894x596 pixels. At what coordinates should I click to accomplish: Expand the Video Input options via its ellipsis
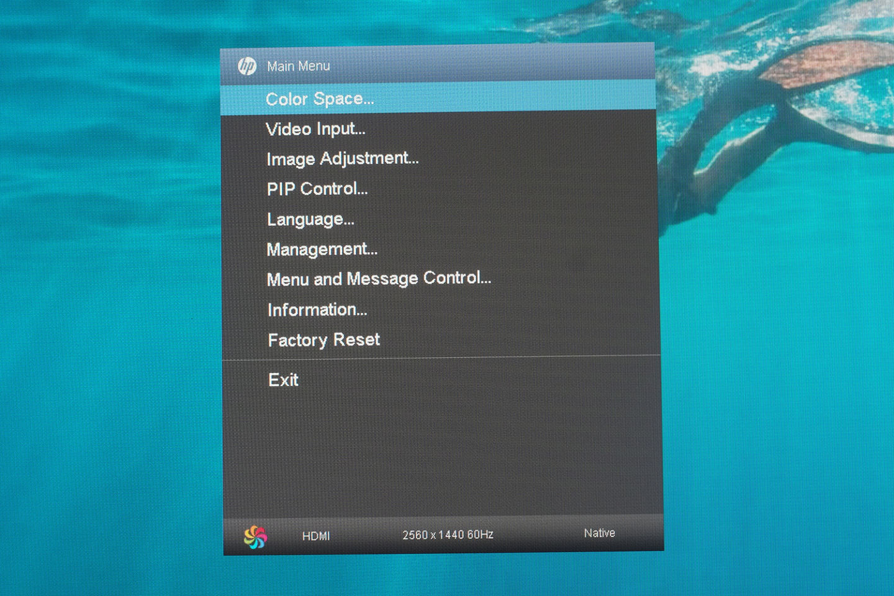(360, 131)
